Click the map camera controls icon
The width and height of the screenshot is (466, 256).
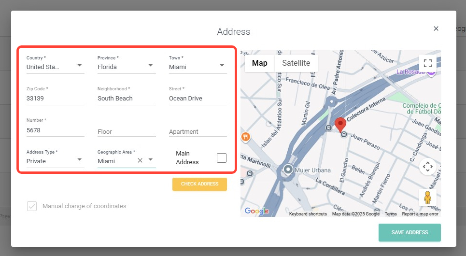pos(427,167)
